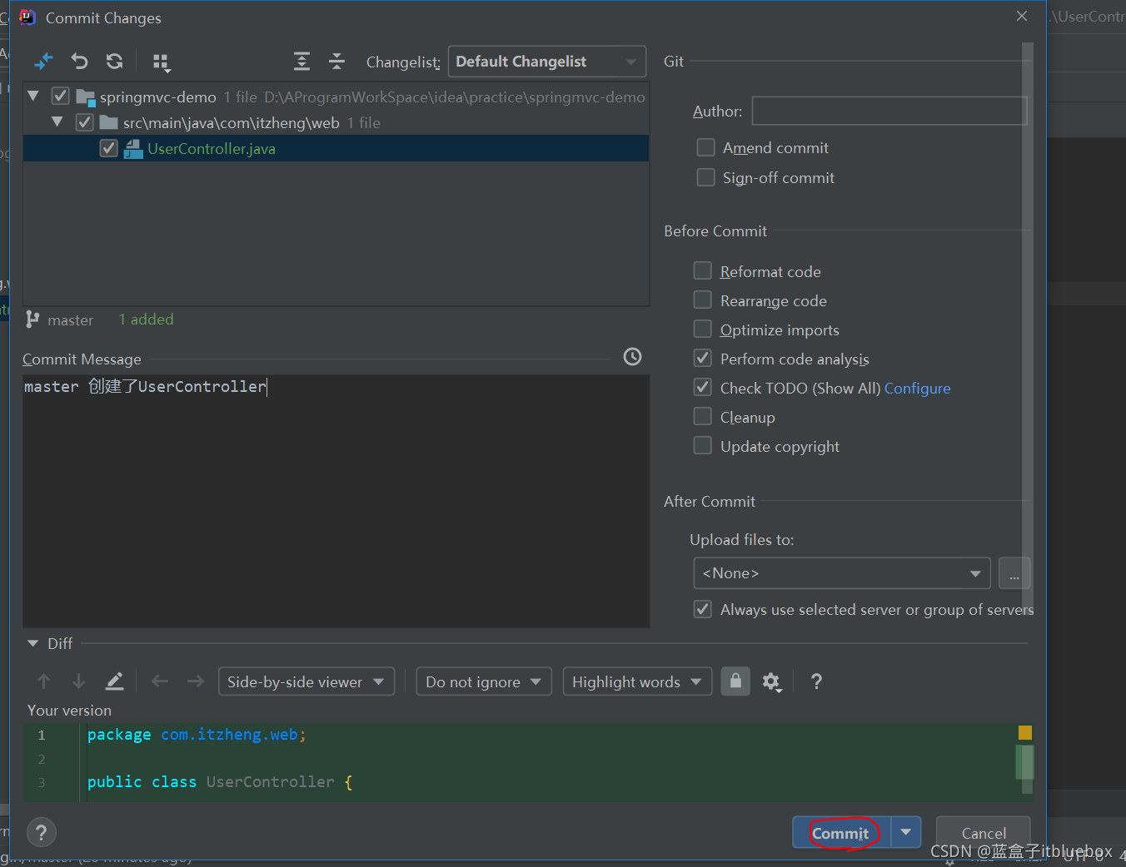
Task: Refresh the changes list
Action: [x=115, y=62]
